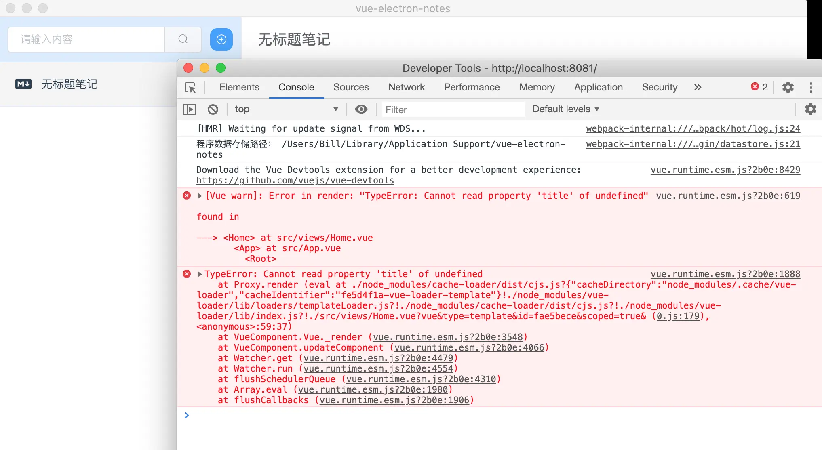Open DevTools three-dot customize menu
The width and height of the screenshot is (822, 450).
[x=811, y=87]
